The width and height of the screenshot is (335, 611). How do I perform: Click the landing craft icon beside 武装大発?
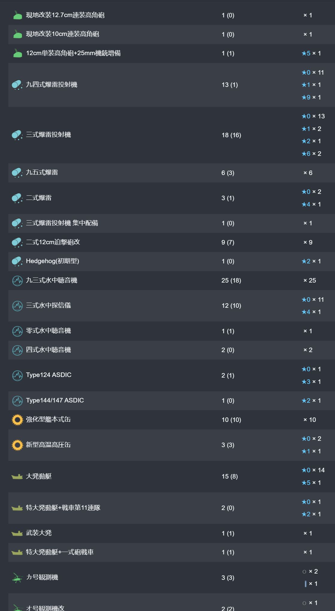point(17,533)
